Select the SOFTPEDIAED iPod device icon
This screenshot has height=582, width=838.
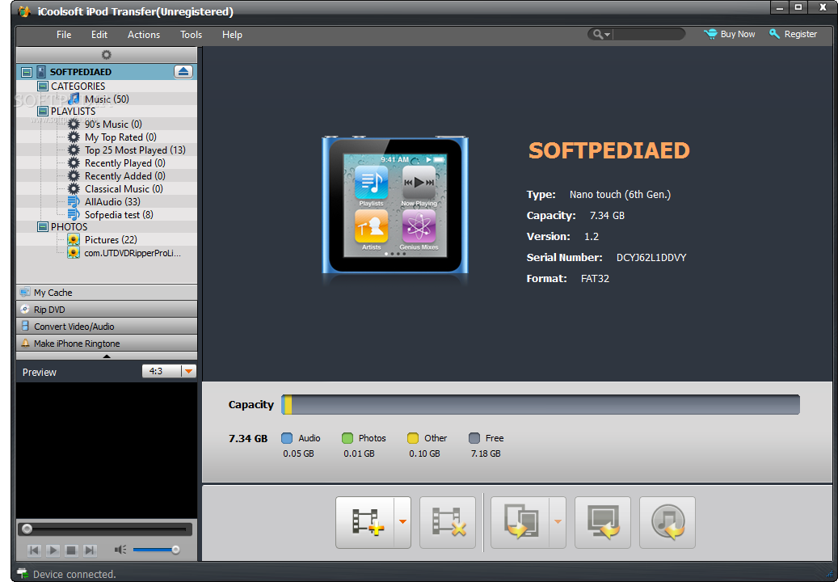click(41, 72)
